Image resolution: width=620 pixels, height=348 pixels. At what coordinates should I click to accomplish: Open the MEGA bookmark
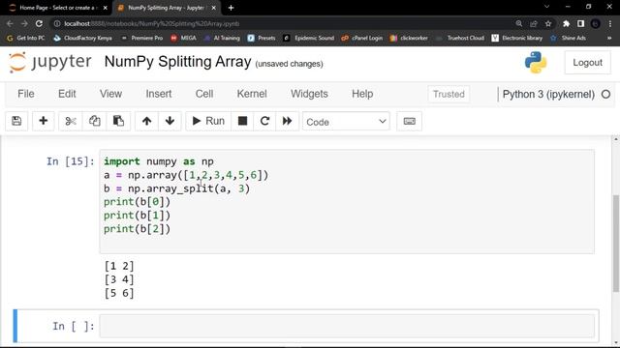(x=183, y=38)
